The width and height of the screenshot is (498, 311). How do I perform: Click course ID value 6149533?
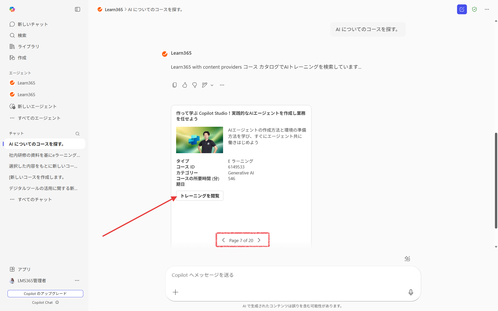tap(236, 167)
